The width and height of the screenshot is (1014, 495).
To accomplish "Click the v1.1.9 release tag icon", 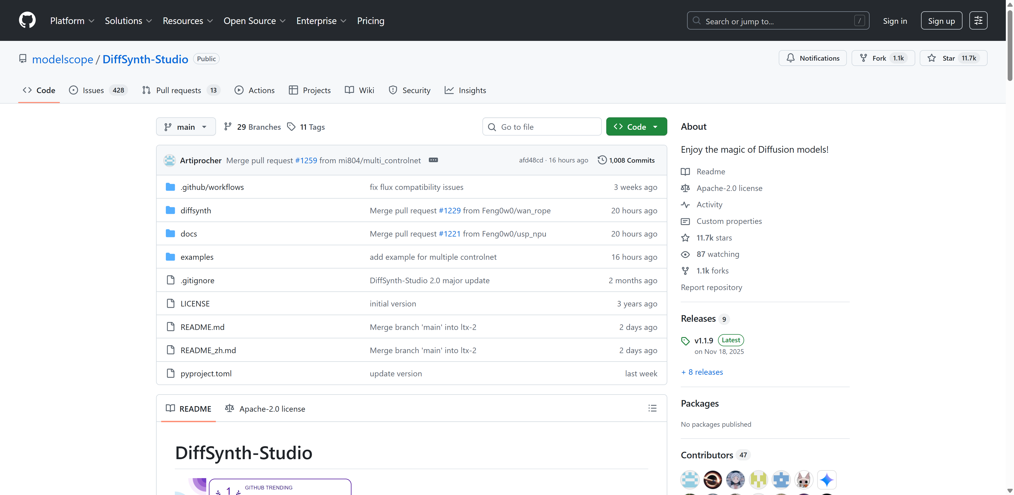I will 685,341.
